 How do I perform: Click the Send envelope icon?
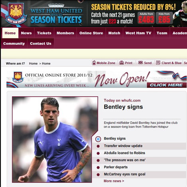coord(140,62)
